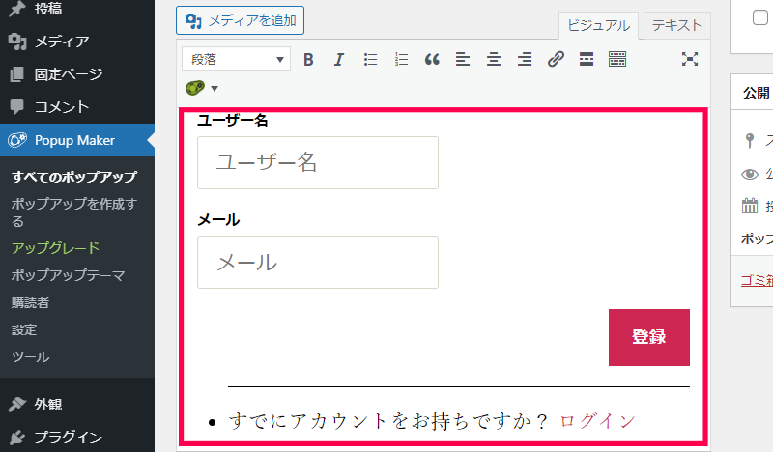773x452 pixels.
Task: Switch to ビジュアル editor tab
Action: (x=598, y=26)
